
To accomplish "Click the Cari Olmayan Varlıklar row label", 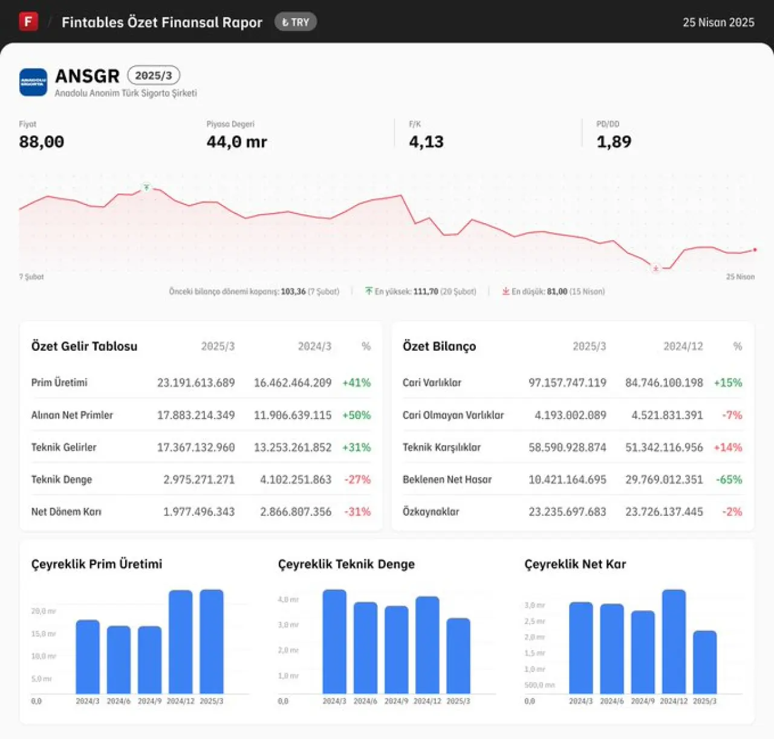I will coord(453,415).
